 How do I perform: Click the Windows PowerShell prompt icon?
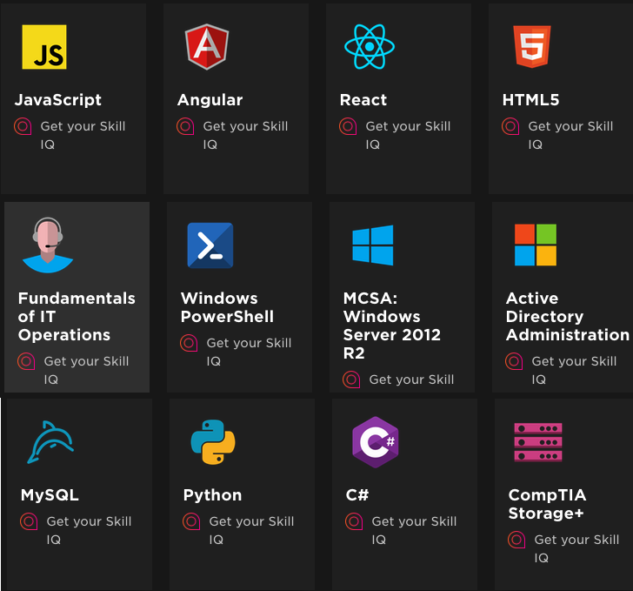pyautogui.click(x=210, y=245)
